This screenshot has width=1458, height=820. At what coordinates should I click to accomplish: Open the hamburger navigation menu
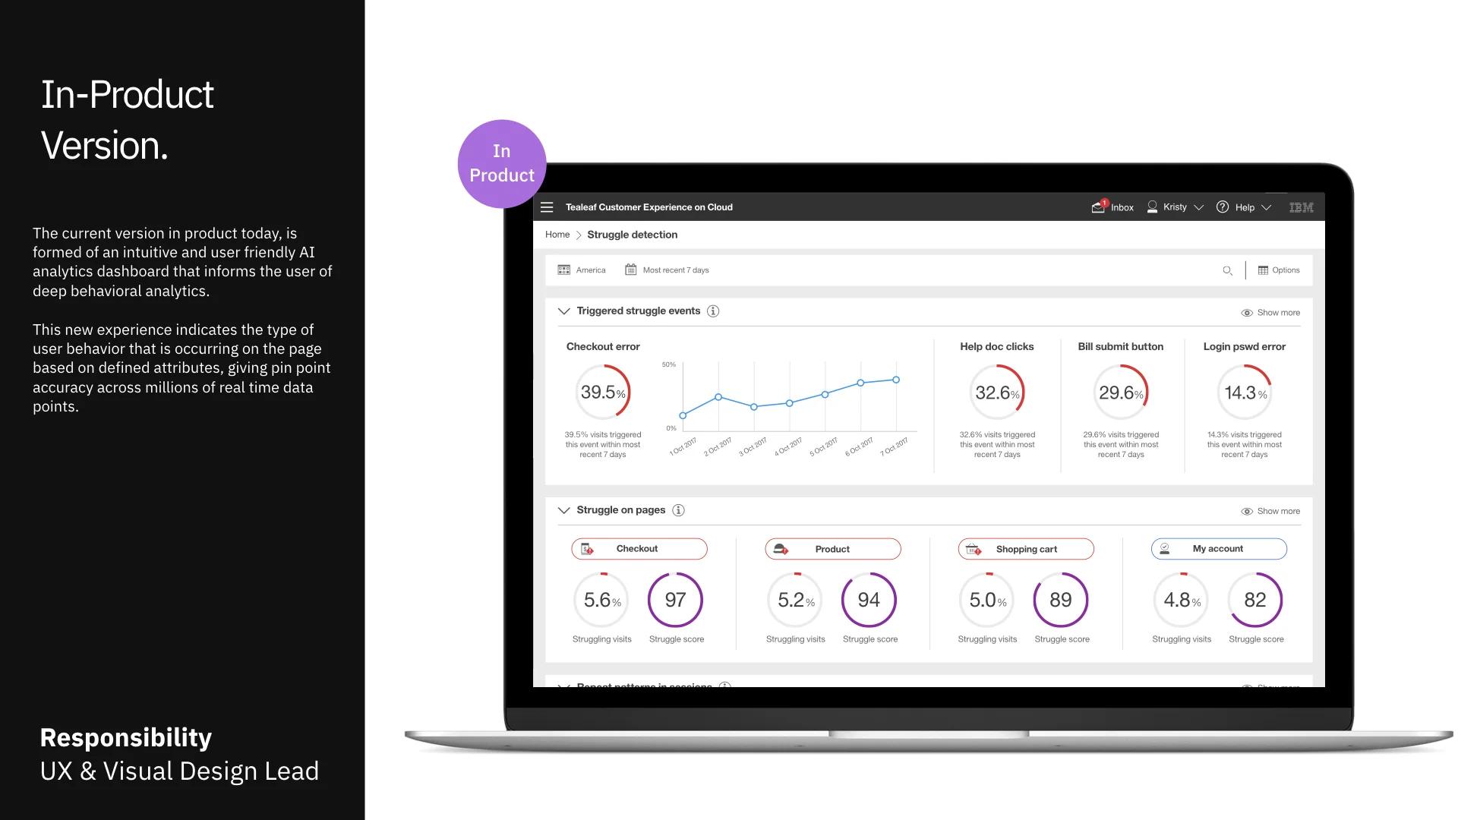(547, 207)
